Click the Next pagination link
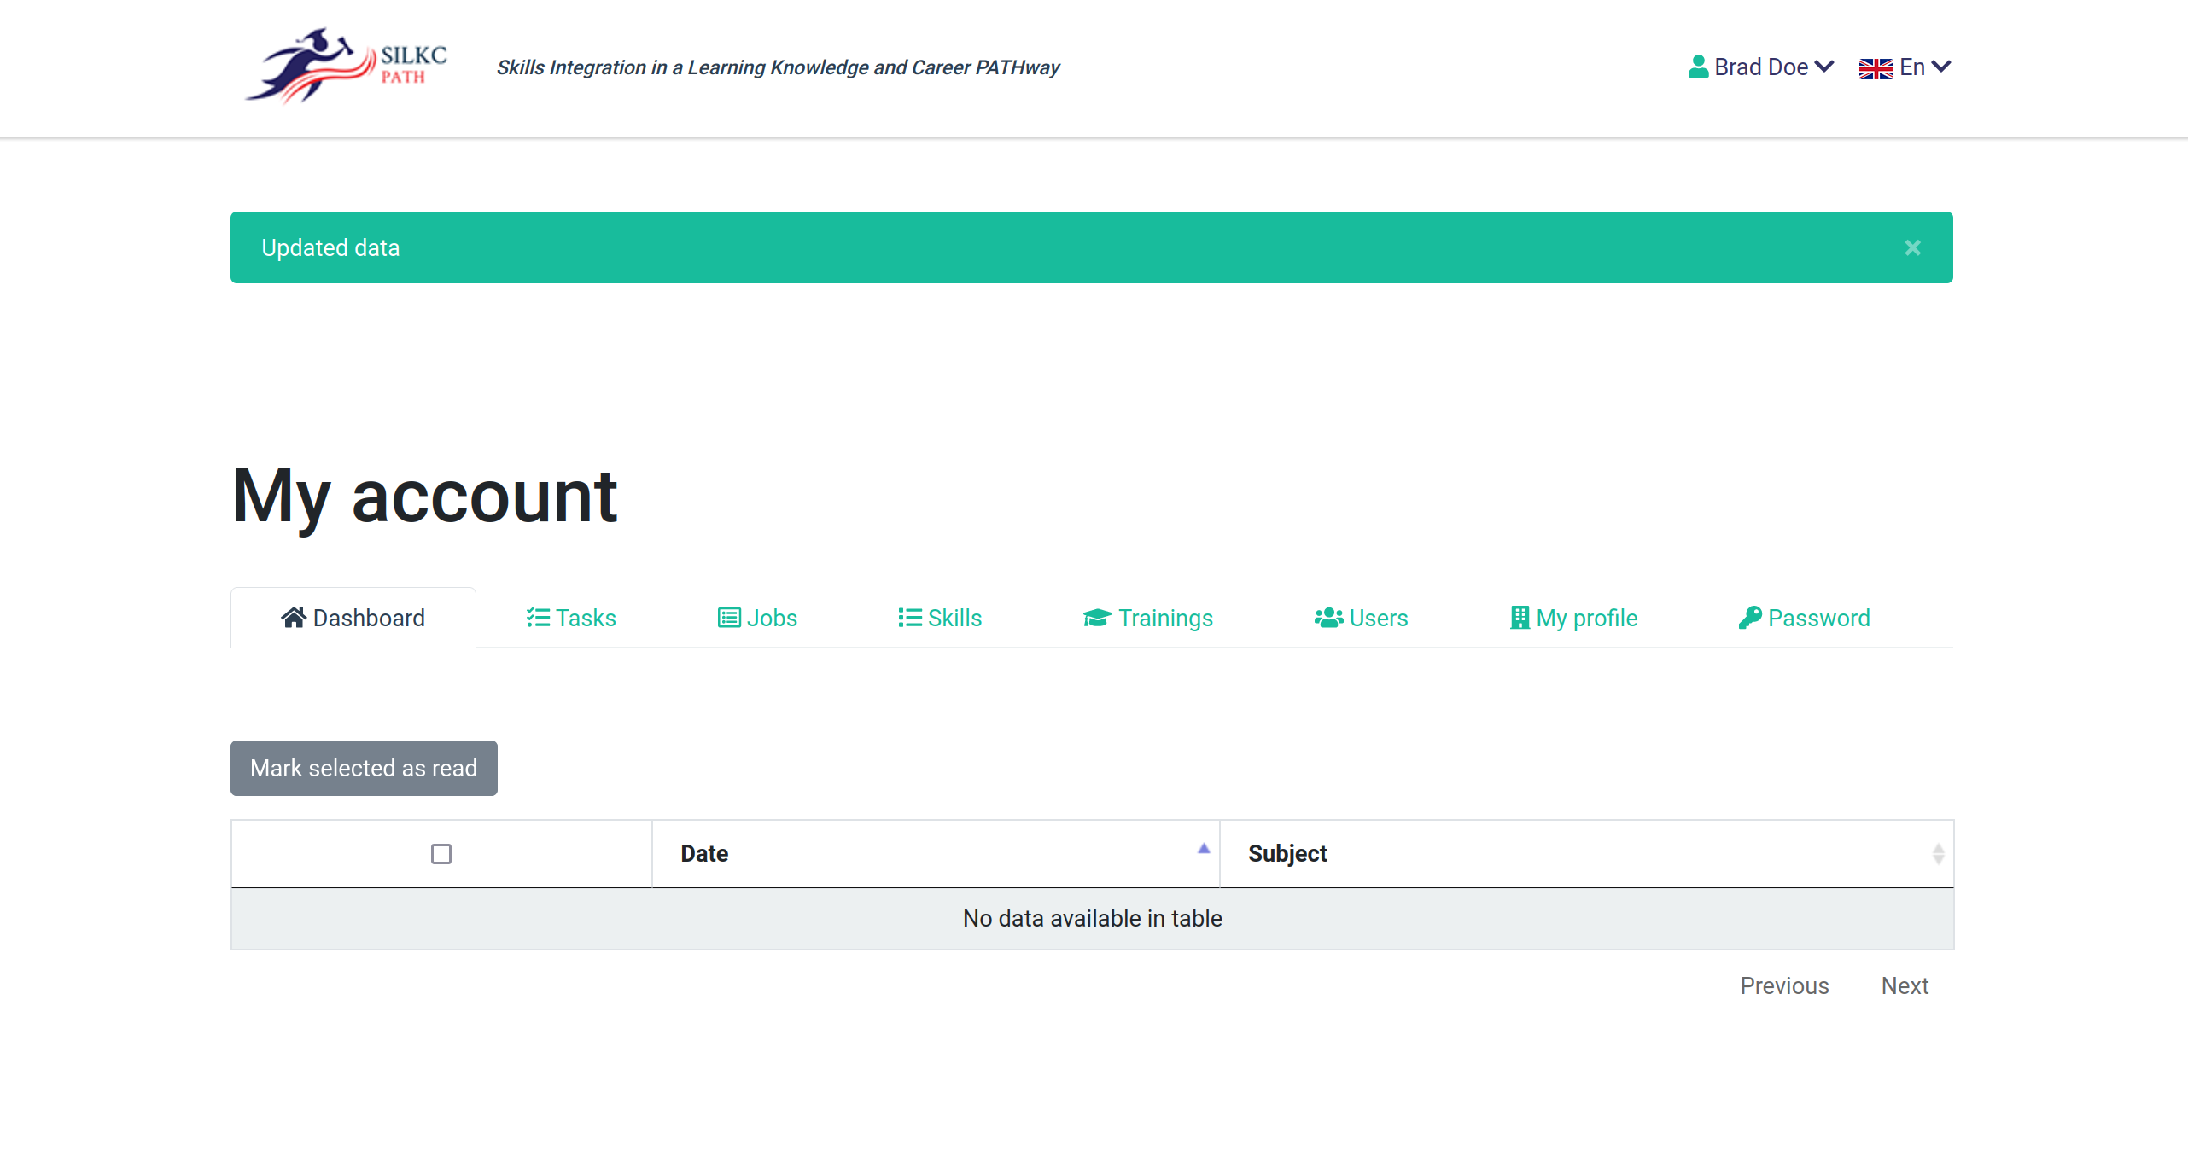The image size is (2188, 1168). pos(1905,985)
